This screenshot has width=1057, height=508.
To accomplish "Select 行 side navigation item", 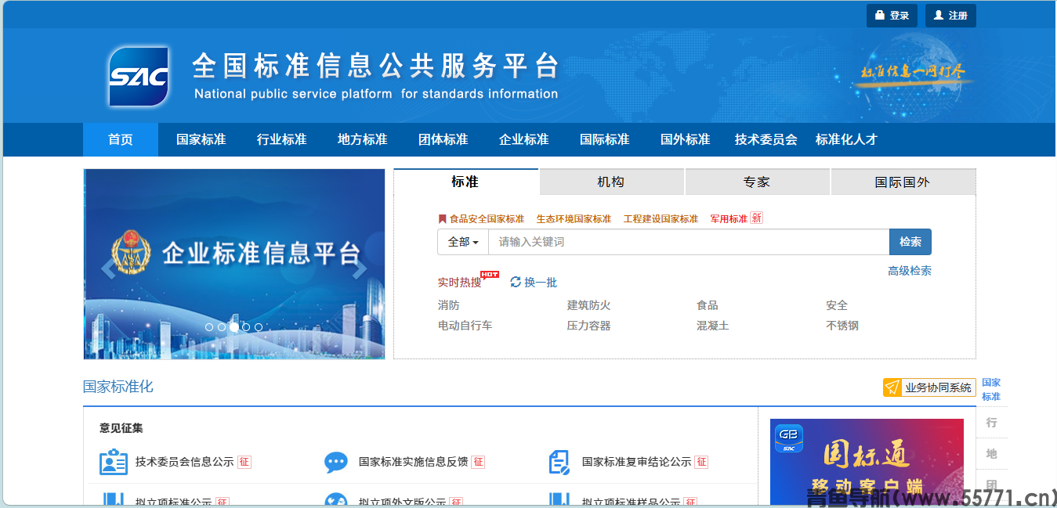I will [991, 423].
